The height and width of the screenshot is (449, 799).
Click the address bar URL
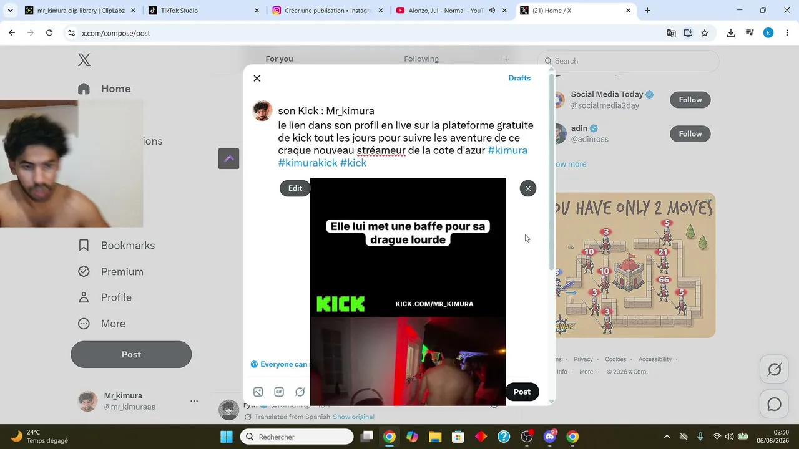116,33
